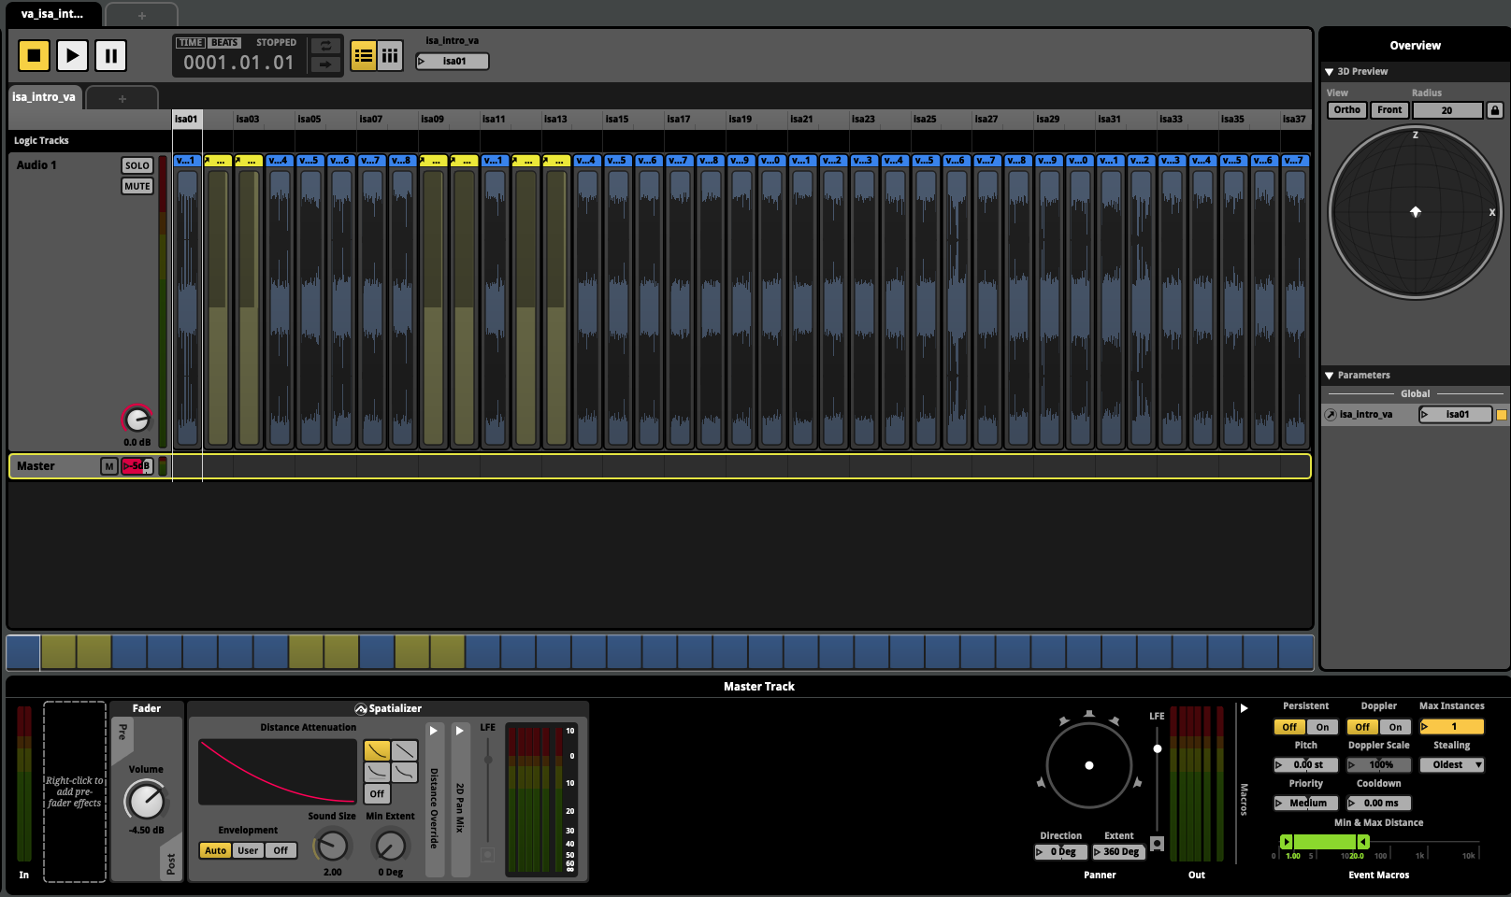Select the linear distance attenuation curve
The height and width of the screenshot is (897, 1511).
404,750
